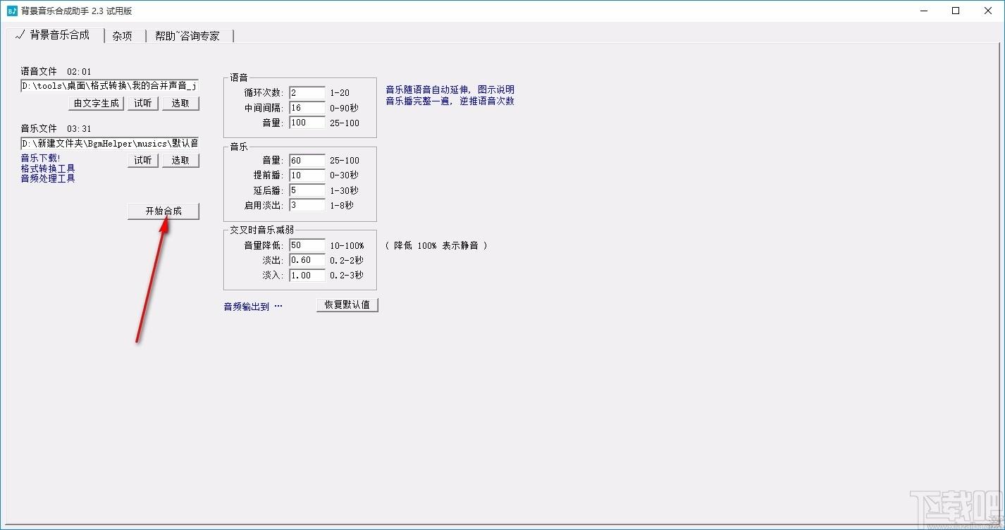1005x530 pixels.
Task: Click the 淡出 field showing 0.60
Action: [x=307, y=260]
